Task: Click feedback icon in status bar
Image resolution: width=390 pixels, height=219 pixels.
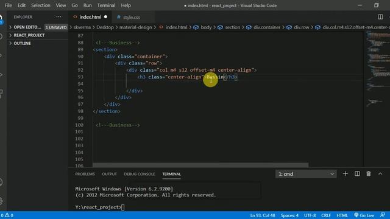Action: click(x=383, y=215)
